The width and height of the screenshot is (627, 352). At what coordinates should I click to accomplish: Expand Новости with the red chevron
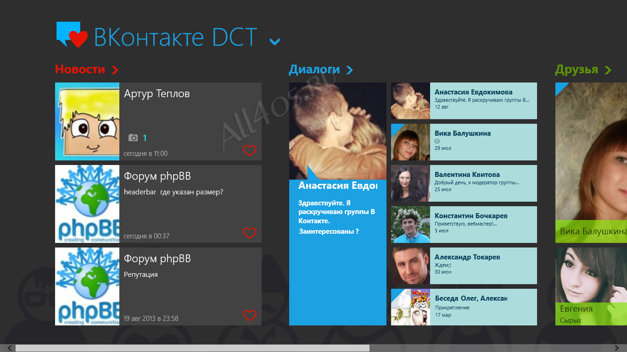(x=115, y=70)
